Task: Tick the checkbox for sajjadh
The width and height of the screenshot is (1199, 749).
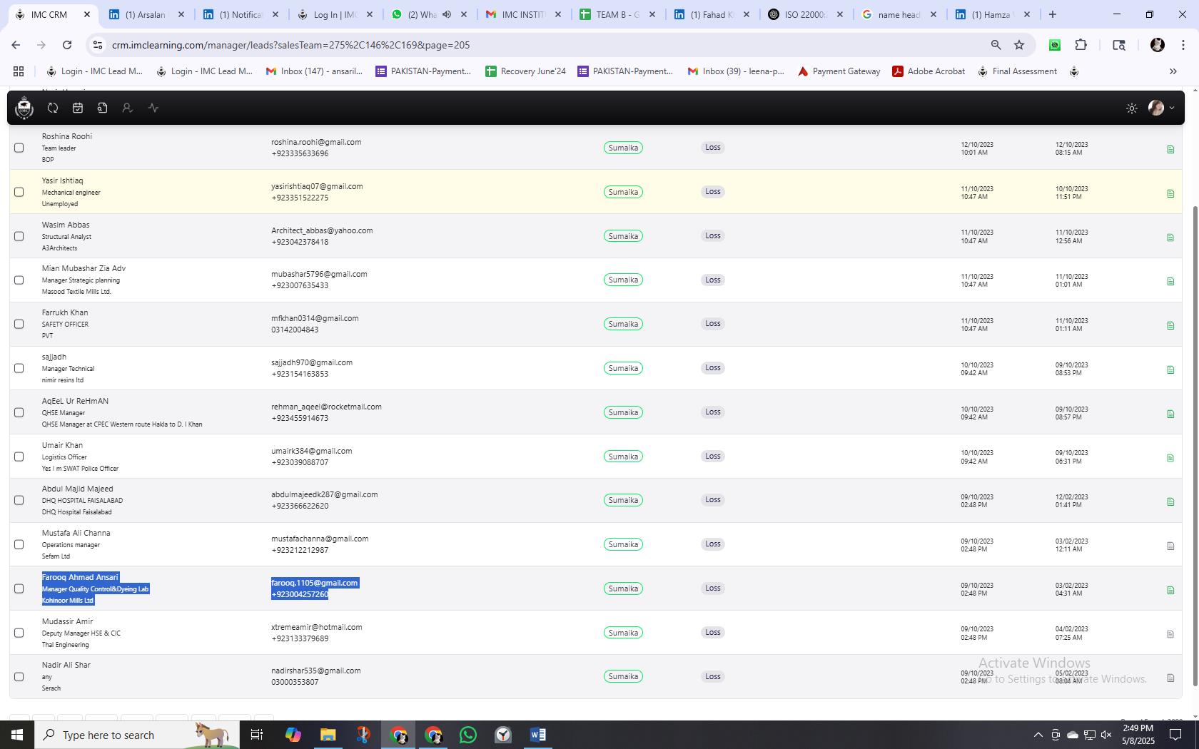Action: 19,368
